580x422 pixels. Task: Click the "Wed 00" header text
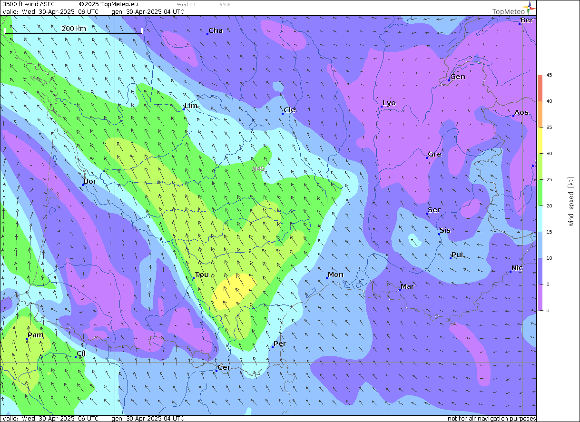[x=186, y=4]
